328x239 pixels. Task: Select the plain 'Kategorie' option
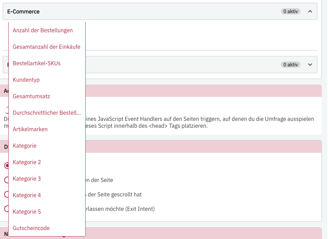[24, 146]
